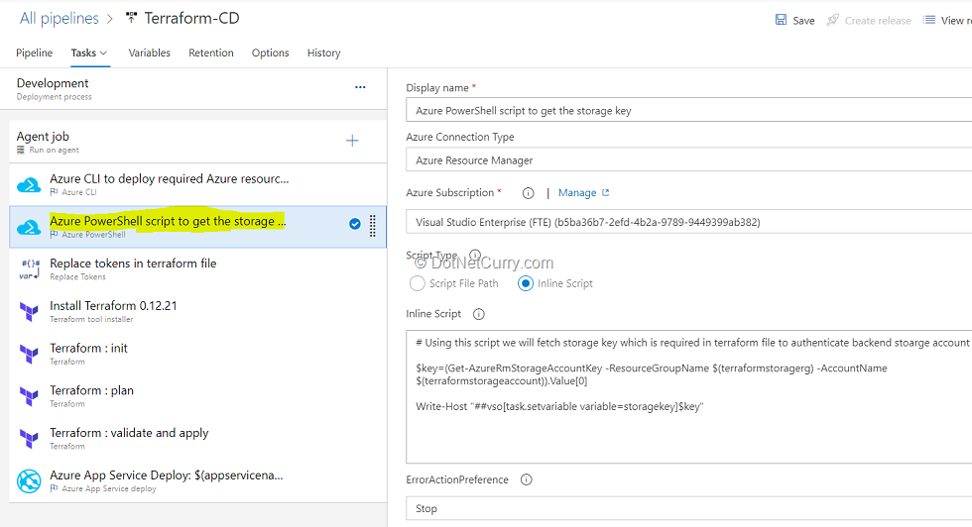Click the Terraform : validate and apply icon
The width and height of the screenshot is (972, 527).
pyautogui.click(x=29, y=439)
